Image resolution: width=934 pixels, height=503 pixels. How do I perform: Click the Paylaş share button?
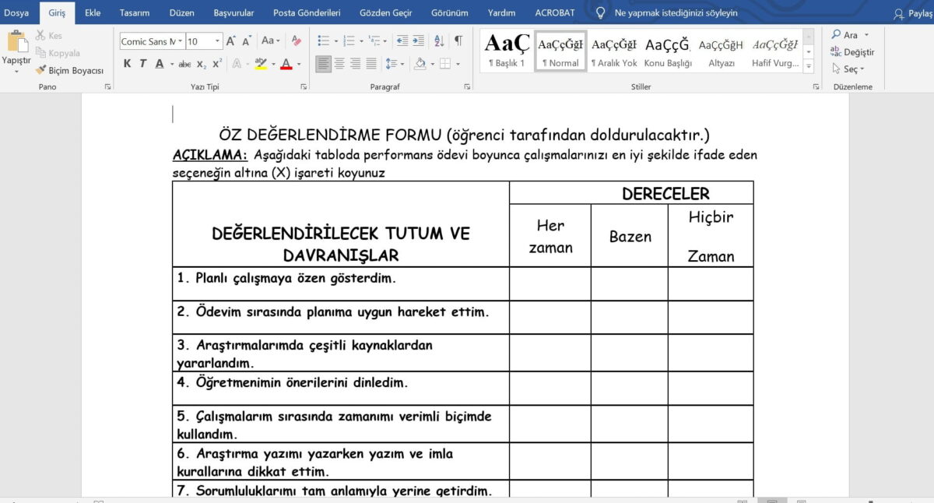pyautogui.click(x=913, y=13)
